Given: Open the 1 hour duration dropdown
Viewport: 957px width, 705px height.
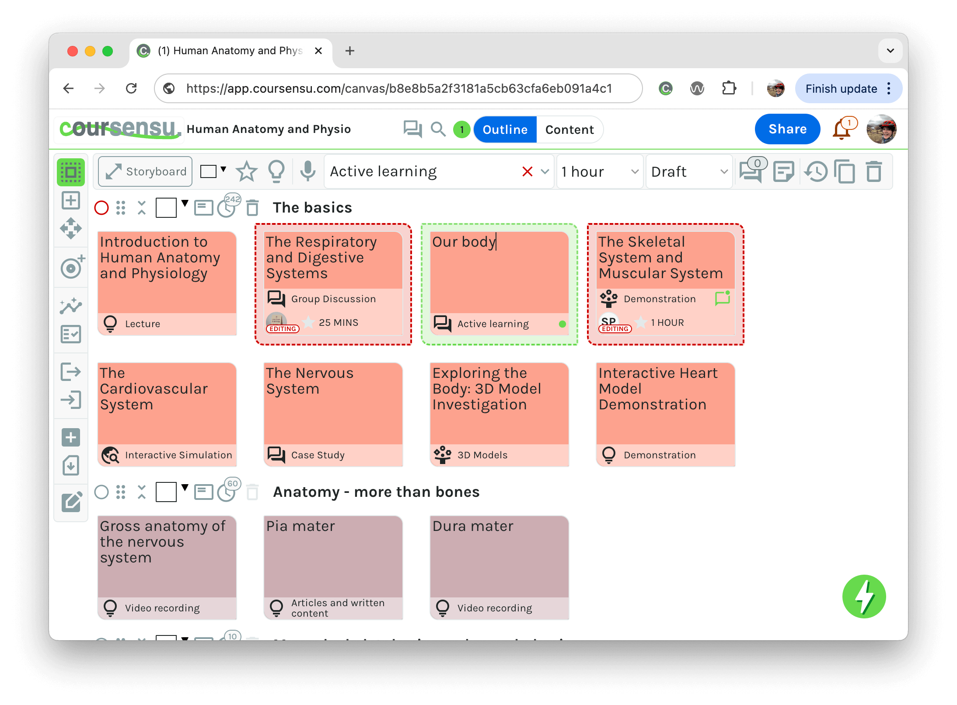Looking at the screenshot, I should pyautogui.click(x=599, y=171).
